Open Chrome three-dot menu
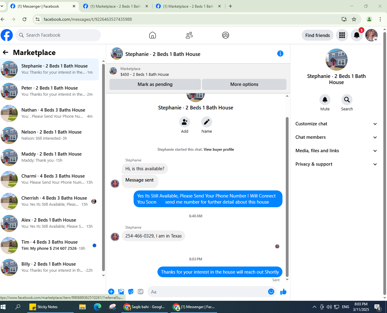This screenshot has height=313, width=387. tap(380, 19)
